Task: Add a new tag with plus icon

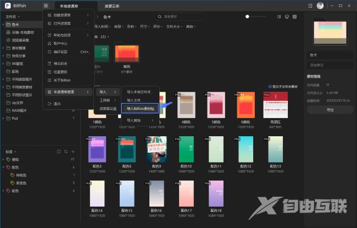Action: pyautogui.click(x=73, y=152)
